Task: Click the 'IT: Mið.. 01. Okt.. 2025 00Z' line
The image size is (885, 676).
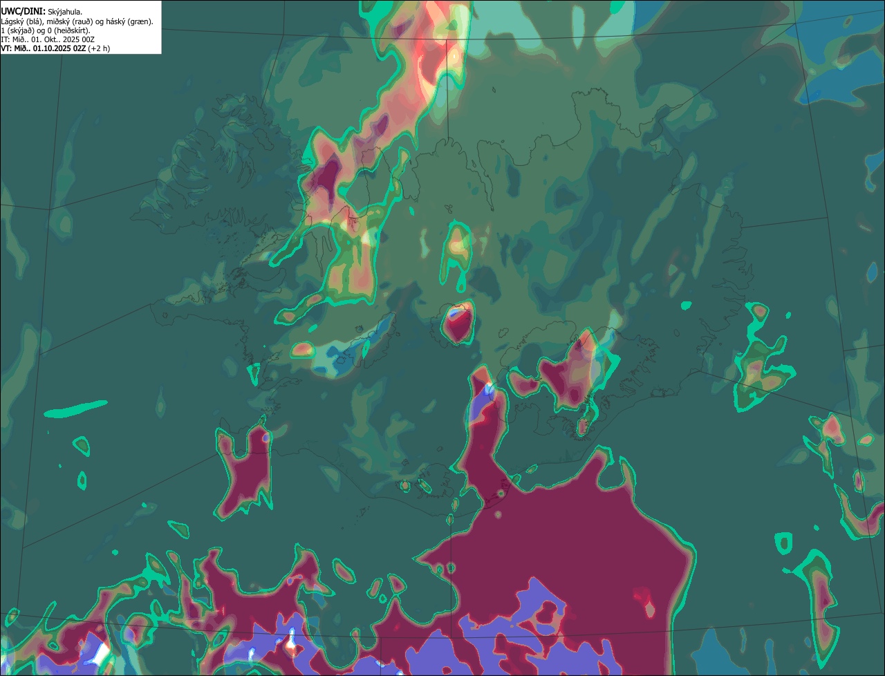Action: click(48, 39)
